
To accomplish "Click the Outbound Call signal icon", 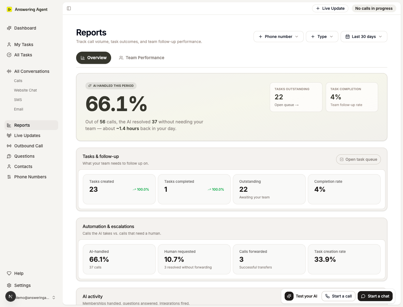I will point(9,146).
